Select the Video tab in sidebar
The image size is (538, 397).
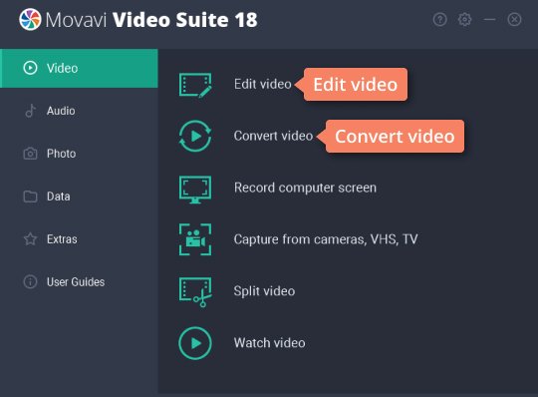[x=79, y=68]
